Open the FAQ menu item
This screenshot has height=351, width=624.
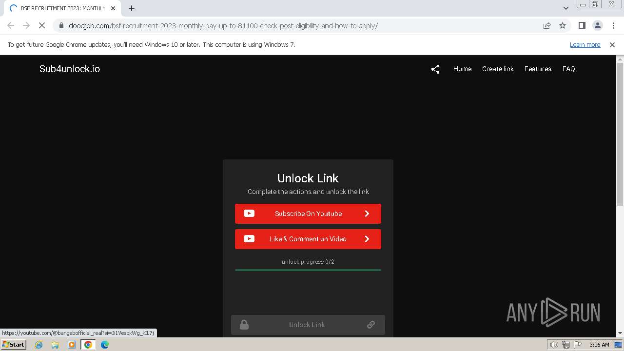[568, 69]
